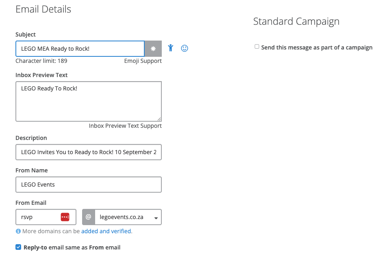Open the personalization person icon next to Subject
The width and height of the screenshot is (376, 260).
click(x=171, y=48)
